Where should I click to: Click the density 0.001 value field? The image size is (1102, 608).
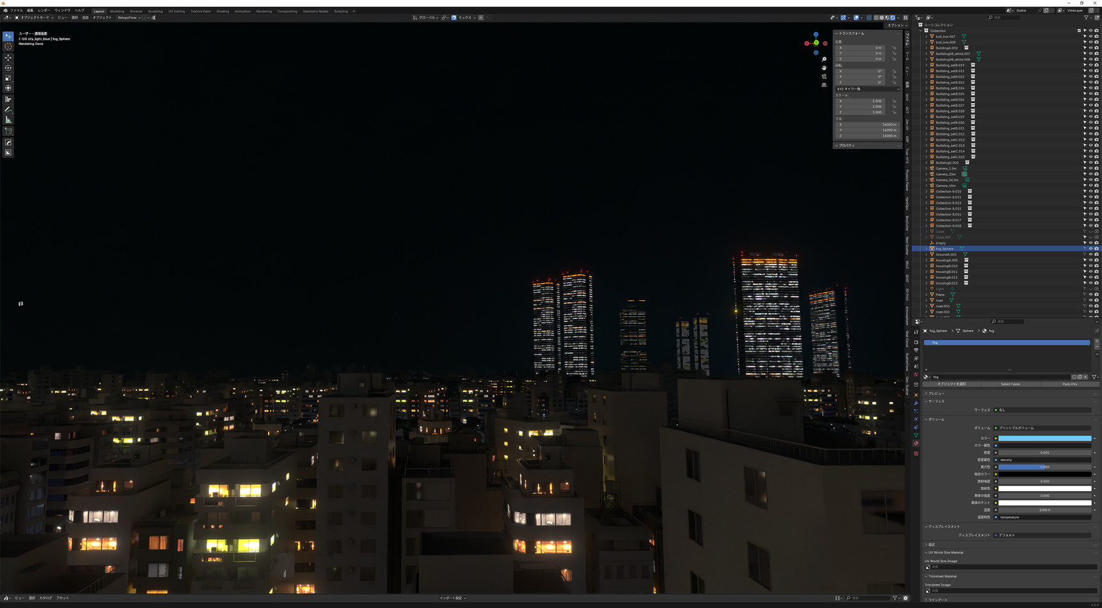(x=1044, y=453)
